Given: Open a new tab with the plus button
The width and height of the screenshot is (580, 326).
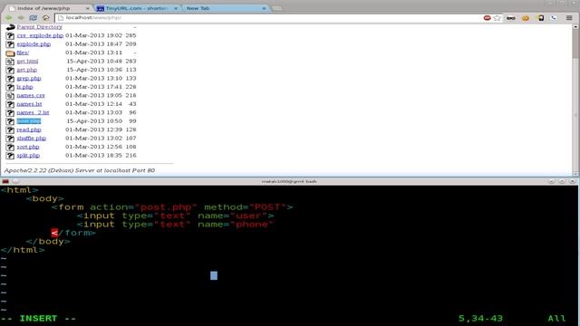Looking at the screenshot, I should point(276,8).
